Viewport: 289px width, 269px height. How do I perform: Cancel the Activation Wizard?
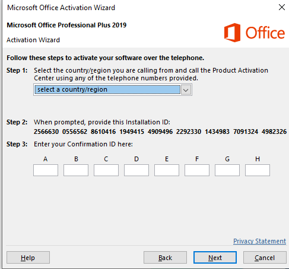tap(265, 258)
